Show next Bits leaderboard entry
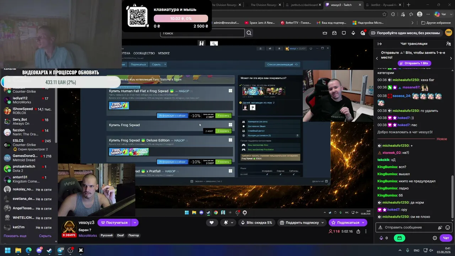 point(451,58)
